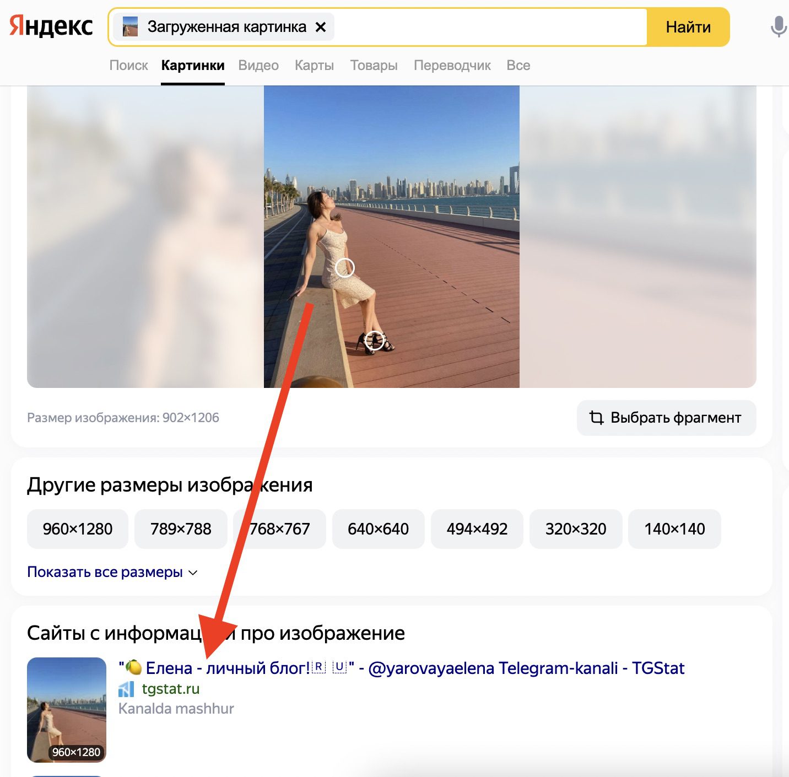Click the Выбрать фрагмент crop button
Screen dimensions: 789x777
click(666, 418)
